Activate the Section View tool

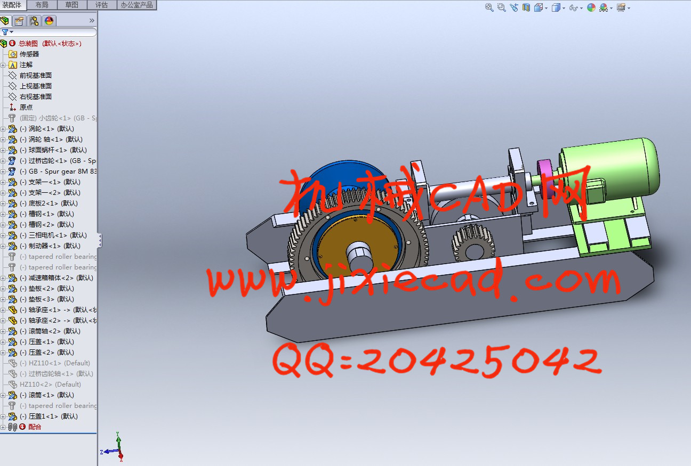[526, 7]
